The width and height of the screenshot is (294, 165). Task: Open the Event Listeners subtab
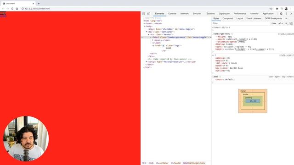coord(254,18)
